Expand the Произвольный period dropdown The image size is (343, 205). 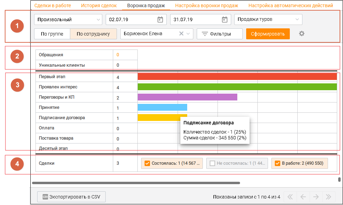[x=68, y=19]
